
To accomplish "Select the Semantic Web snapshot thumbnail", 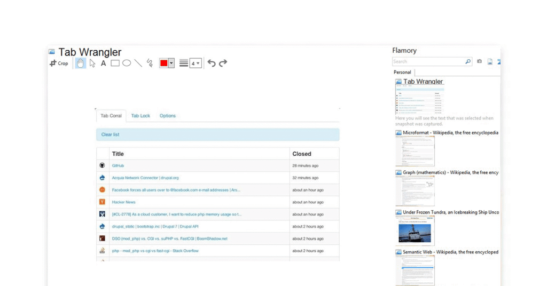I will [415, 271].
